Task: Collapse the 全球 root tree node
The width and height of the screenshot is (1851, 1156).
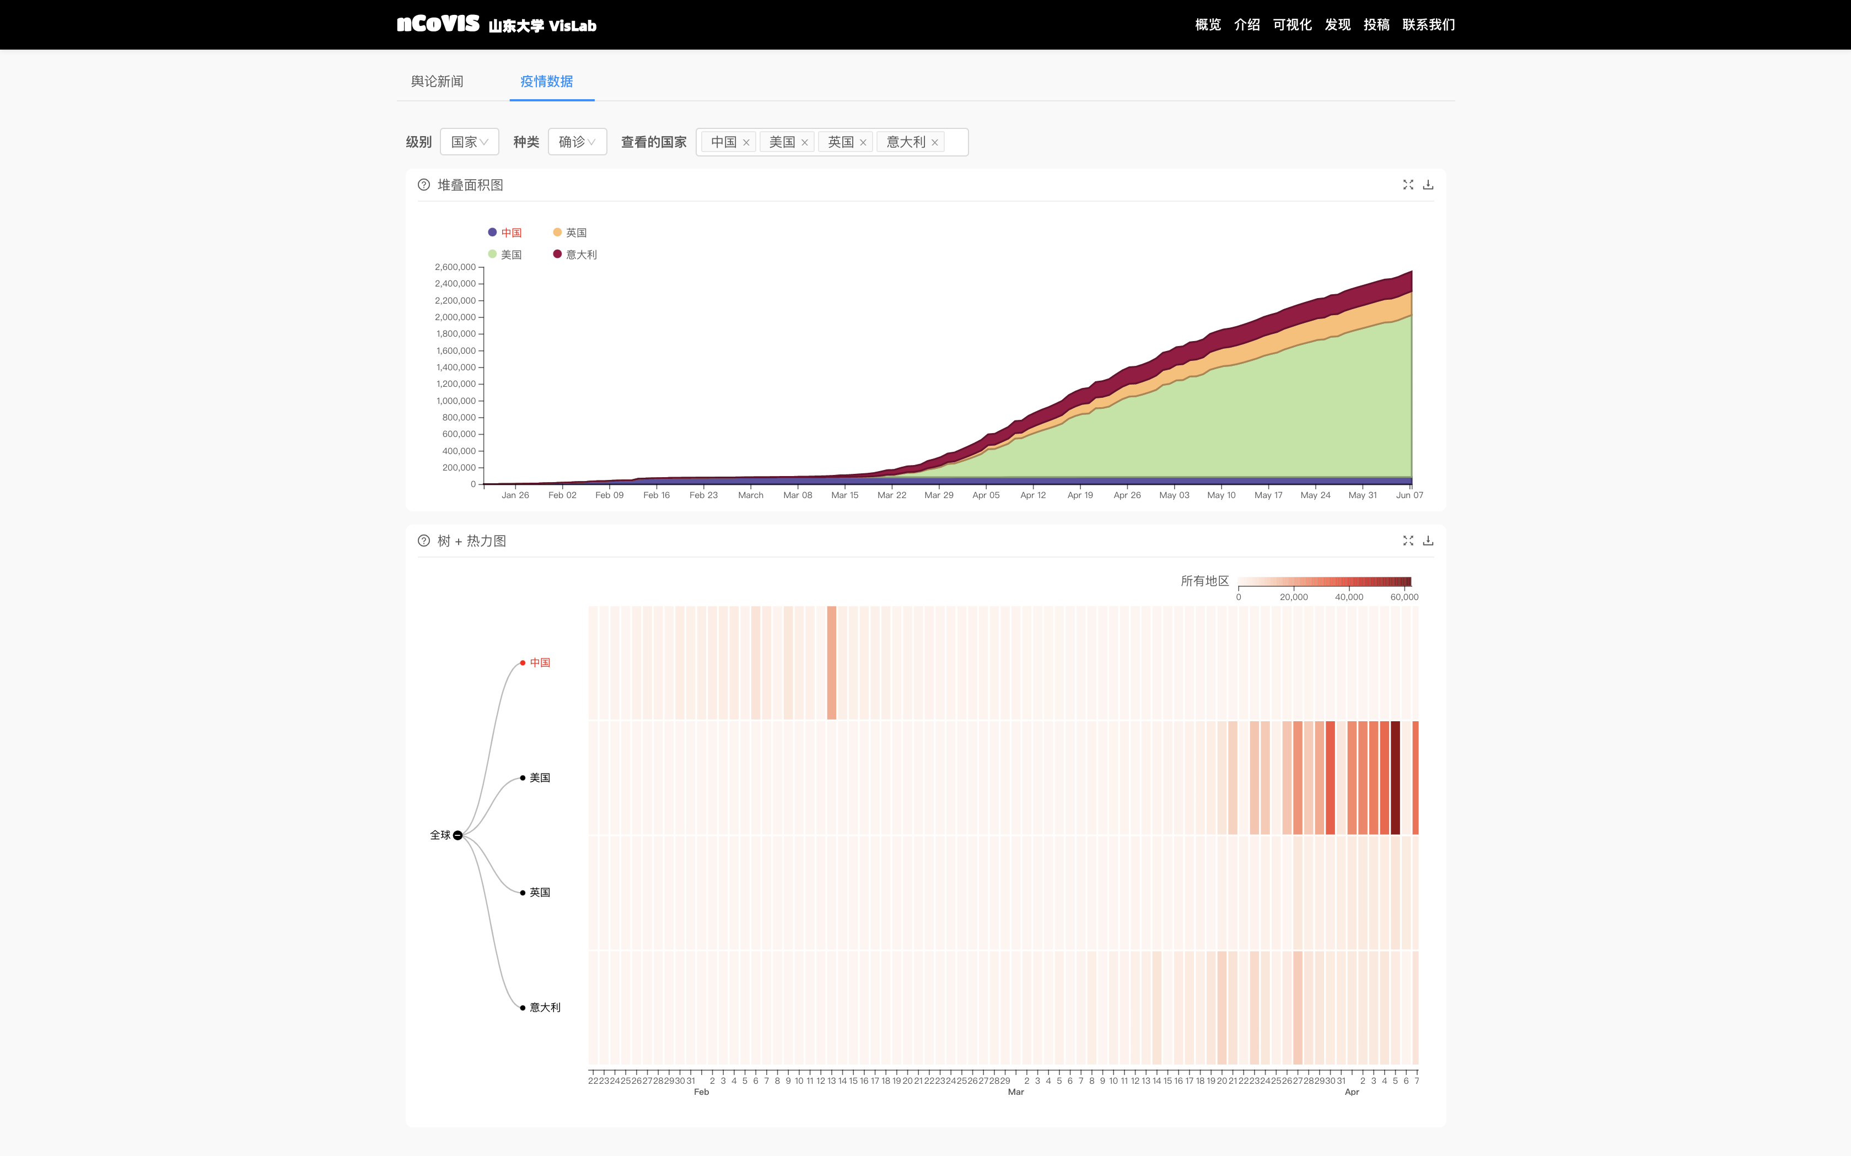Action: (458, 835)
